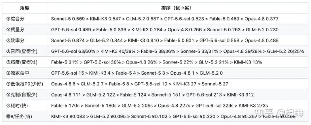The width and height of the screenshot is (311, 125).
Task: Select the ④召回(查得全) row label
Action: (22, 51)
